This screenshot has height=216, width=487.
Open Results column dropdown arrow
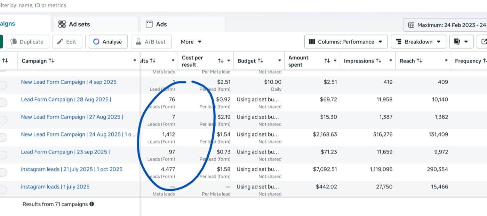coord(173,61)
